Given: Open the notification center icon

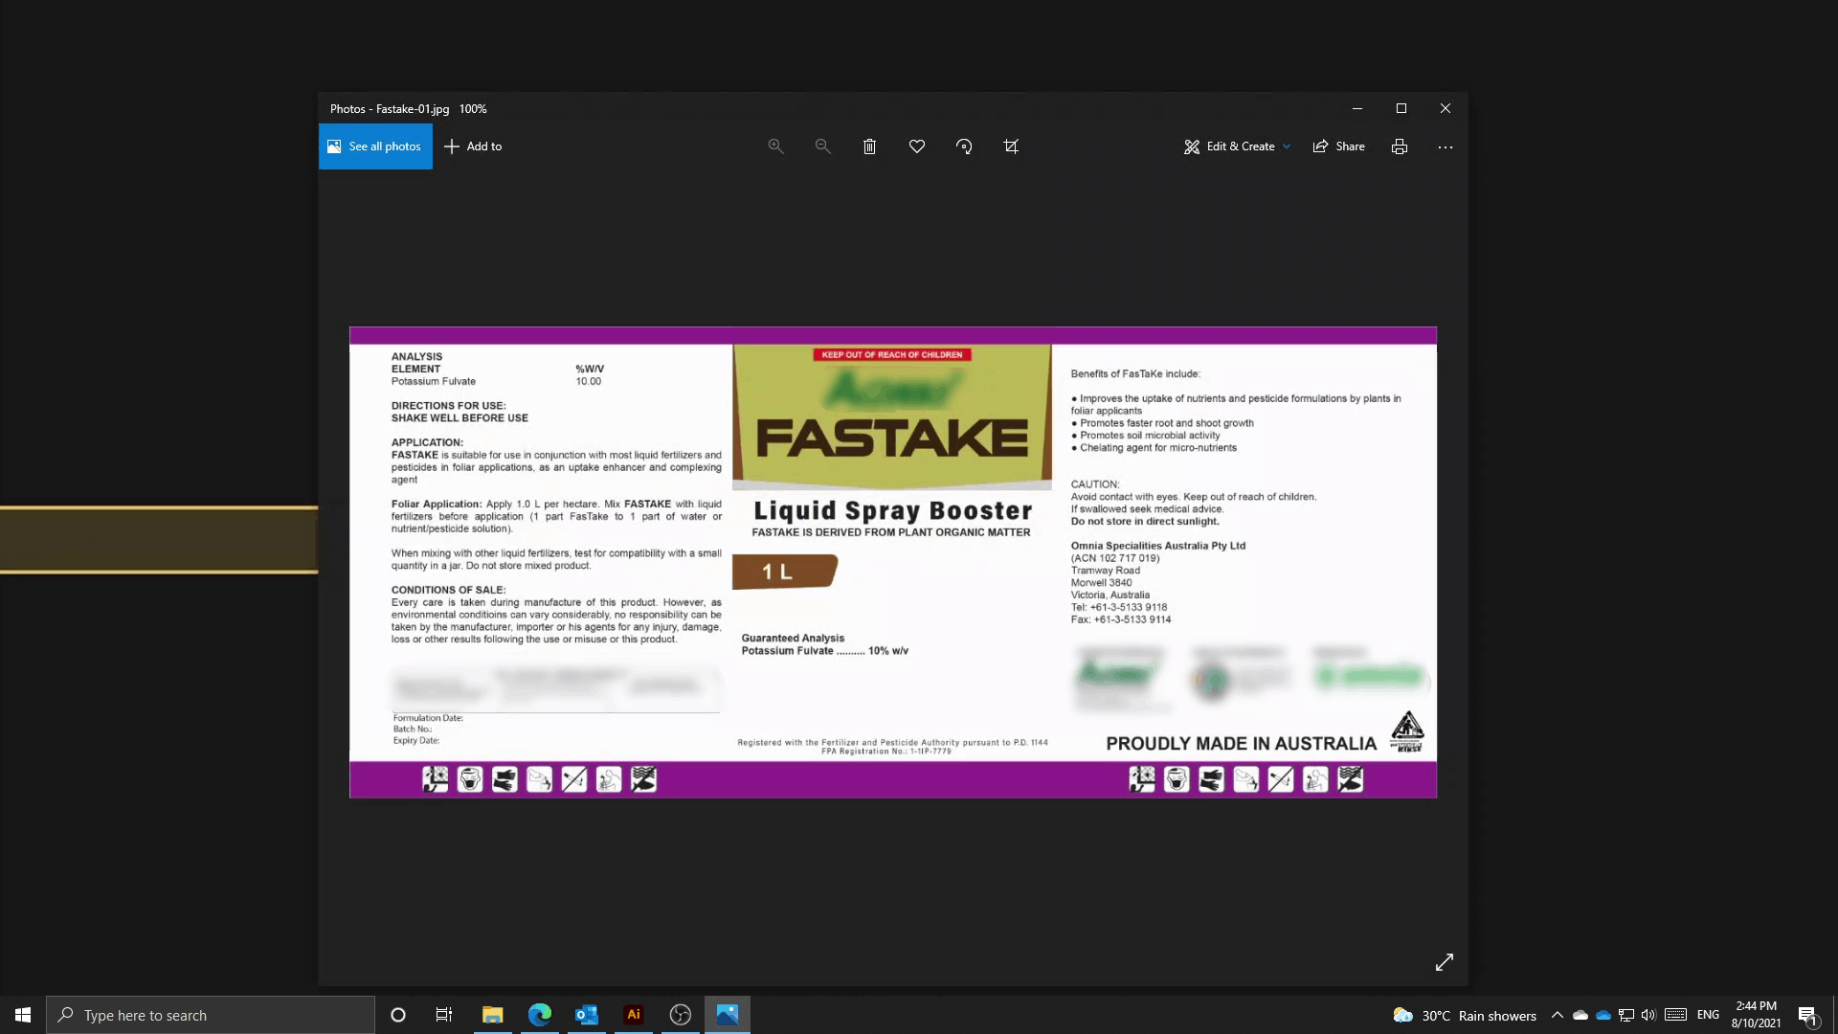Looking at the screenshot, I should point(1807,1015).
